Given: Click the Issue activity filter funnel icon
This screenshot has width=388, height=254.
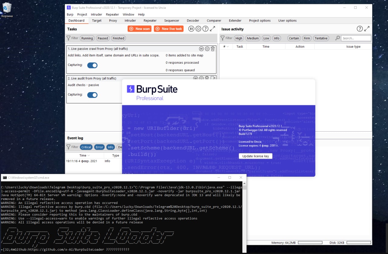Looking at the screenshot, I should click(222, 38).
